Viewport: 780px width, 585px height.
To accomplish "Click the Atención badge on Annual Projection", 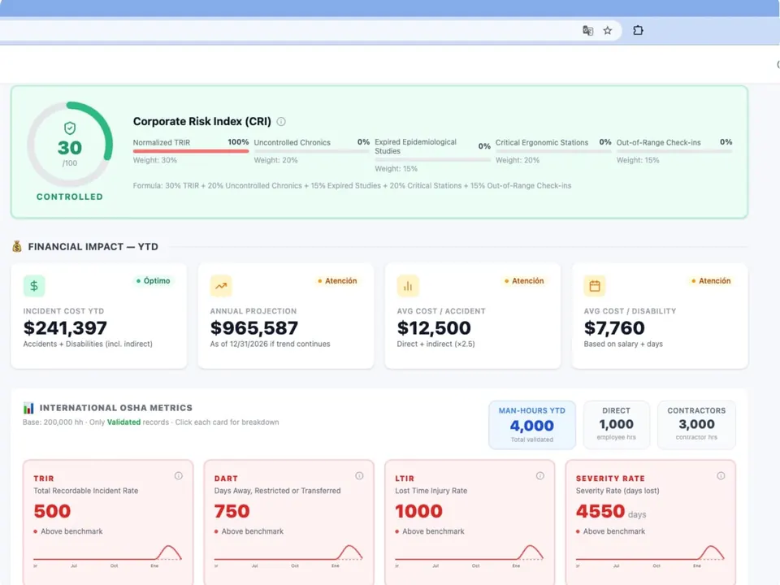I will [337, 281].
